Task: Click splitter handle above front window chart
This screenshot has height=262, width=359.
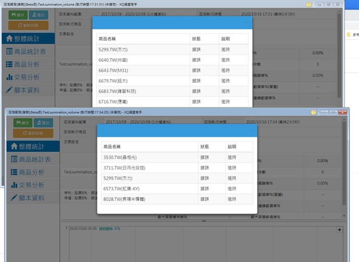Action: tap(204, 221)
